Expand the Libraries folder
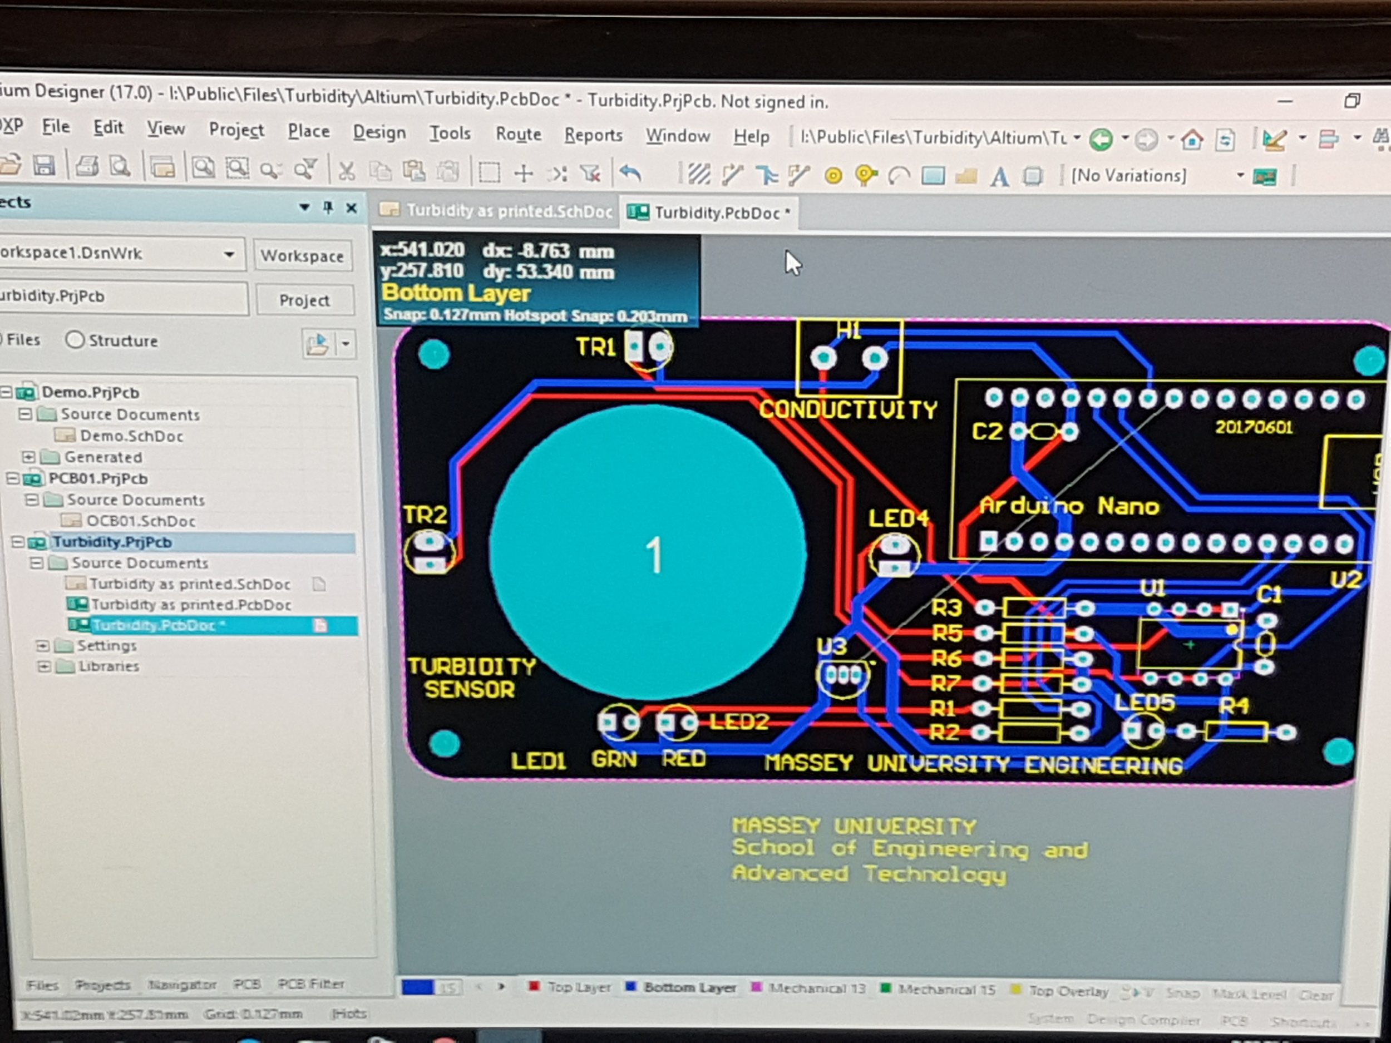Viewport: 1391px width, 1043px height. [44, 666]
